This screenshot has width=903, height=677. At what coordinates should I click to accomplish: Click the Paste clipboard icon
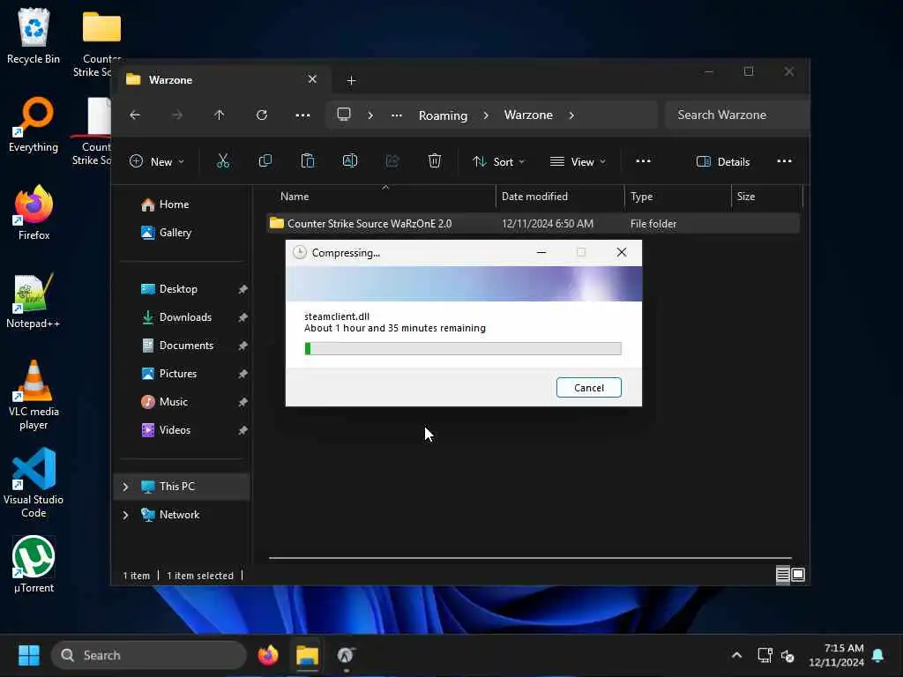click(x=308, y=162)
